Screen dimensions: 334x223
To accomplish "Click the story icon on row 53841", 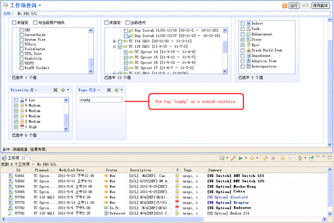I will 10,176.
